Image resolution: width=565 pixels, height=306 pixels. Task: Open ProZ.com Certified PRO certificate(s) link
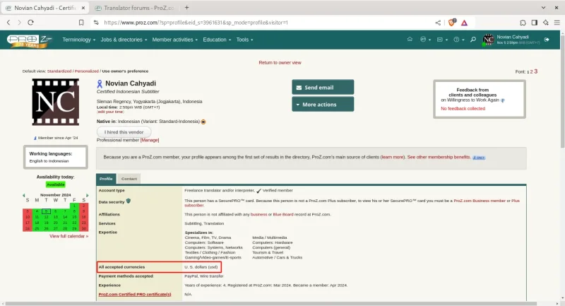coord(135,295)
